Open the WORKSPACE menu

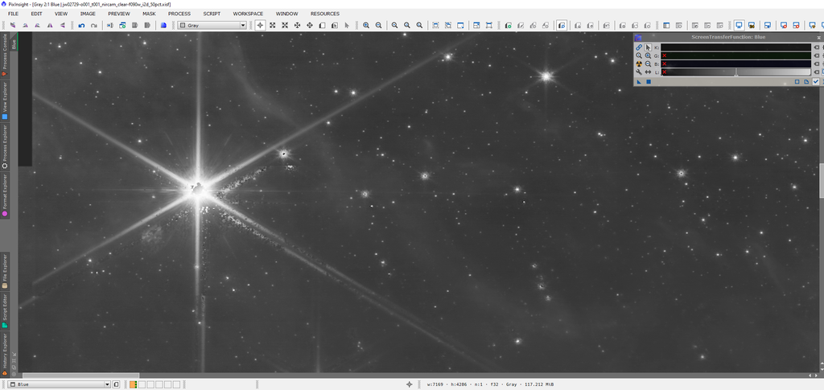tap(248, 14)
